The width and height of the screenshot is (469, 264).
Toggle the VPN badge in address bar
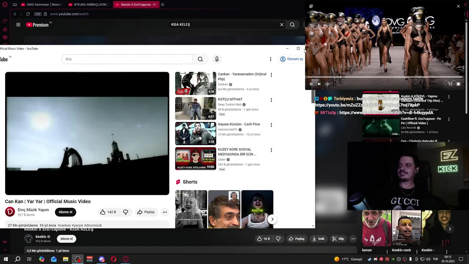[x=38, y=14]
